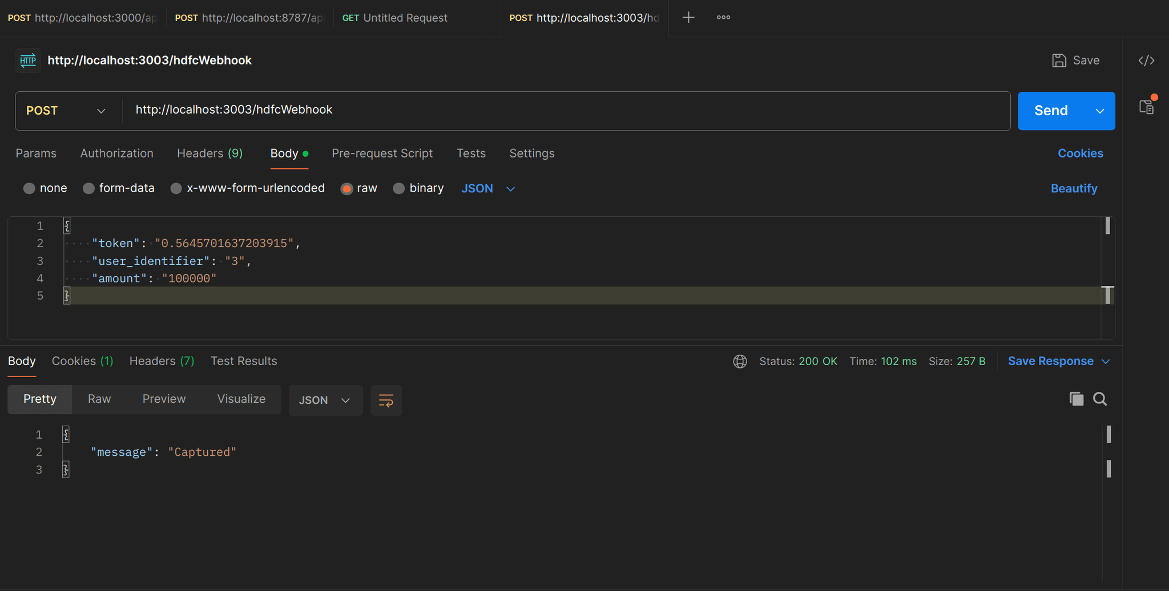This screenshot has height=591, width=1169.
Task: Select the Pretty response view
Action: click(40, 399)
